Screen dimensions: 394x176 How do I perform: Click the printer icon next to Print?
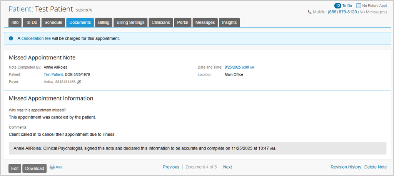point(52,167)
